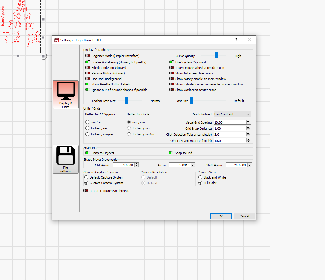Click the Shift-Arrow increment field
Screen dimensions: 325x280
(237, 165)
